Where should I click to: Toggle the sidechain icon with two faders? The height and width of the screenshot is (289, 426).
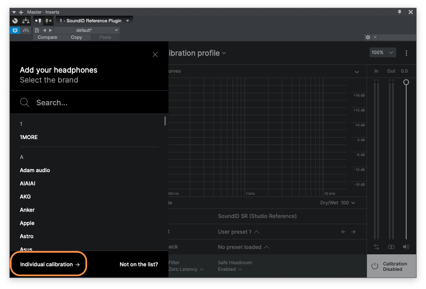tap(38, 21)
